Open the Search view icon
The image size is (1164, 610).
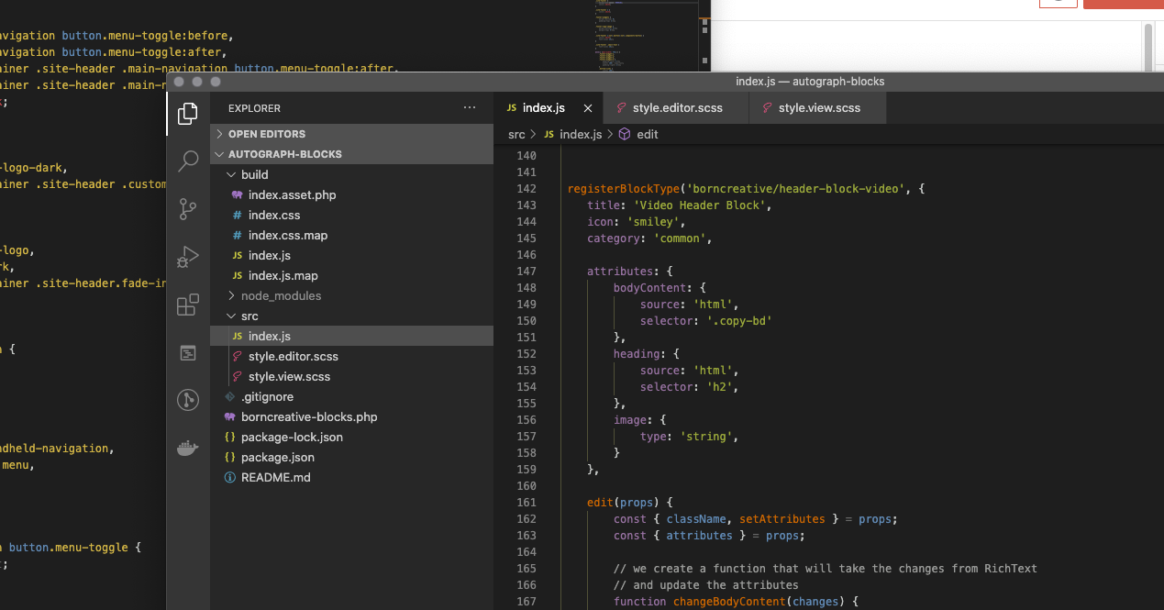(x=188, y=161)
